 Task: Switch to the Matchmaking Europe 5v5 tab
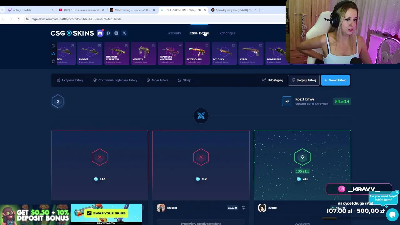[x=132, y=10]
